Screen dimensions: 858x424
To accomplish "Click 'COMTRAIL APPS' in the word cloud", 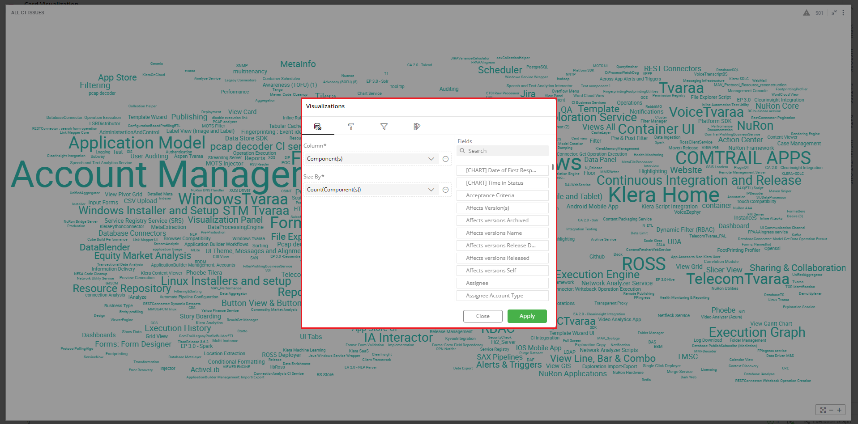I will [x=743, y=158].
